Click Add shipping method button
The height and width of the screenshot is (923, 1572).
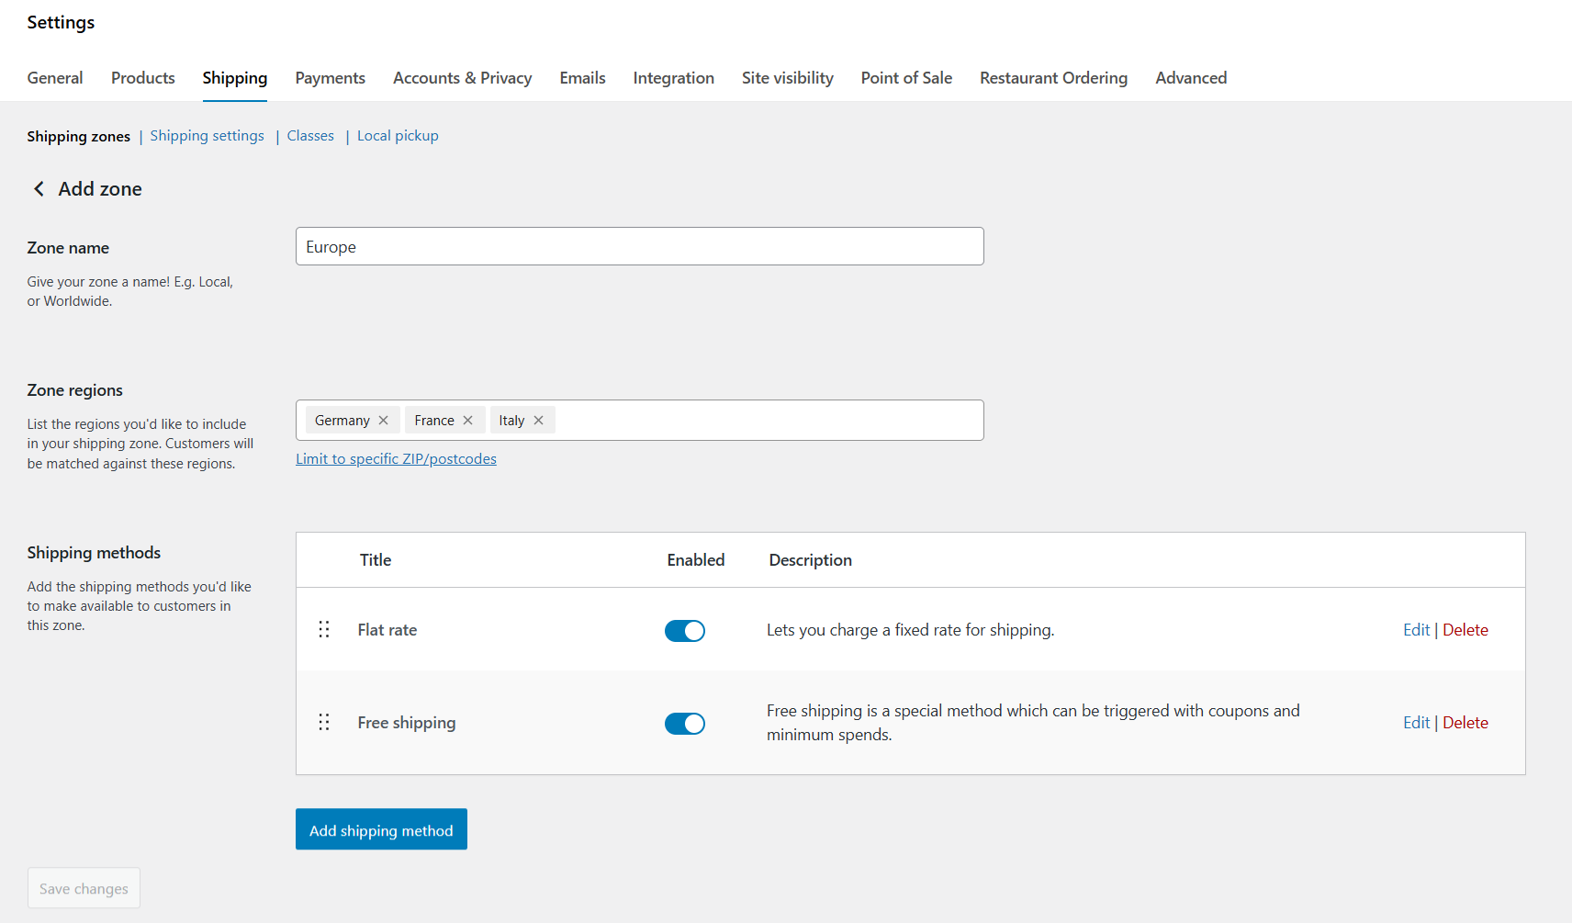(381, 829)
